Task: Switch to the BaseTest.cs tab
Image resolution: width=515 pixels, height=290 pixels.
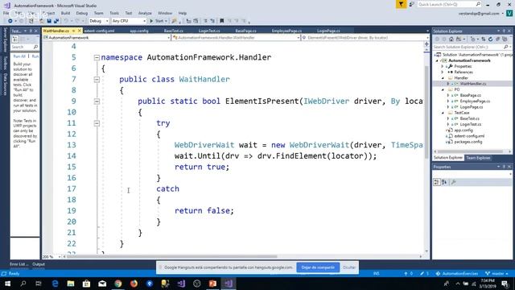Action: click(174, 31)
